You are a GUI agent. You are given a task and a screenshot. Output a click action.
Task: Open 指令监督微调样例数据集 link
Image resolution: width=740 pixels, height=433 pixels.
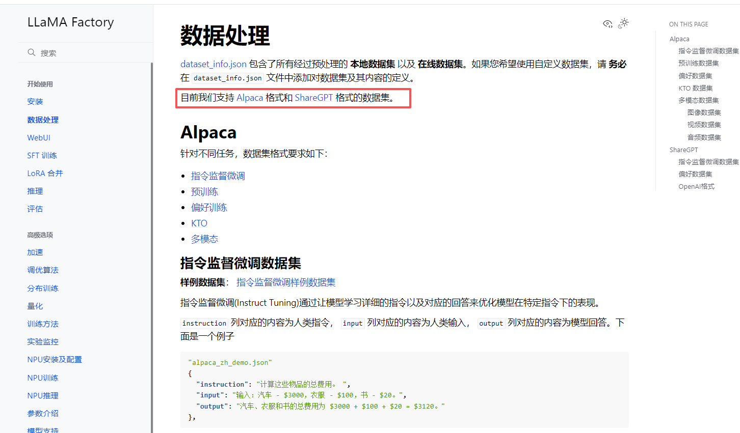pos(286,282)
